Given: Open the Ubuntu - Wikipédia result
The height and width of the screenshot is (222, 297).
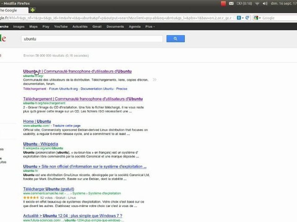Looking at the screenshot, I should point(41,144).
